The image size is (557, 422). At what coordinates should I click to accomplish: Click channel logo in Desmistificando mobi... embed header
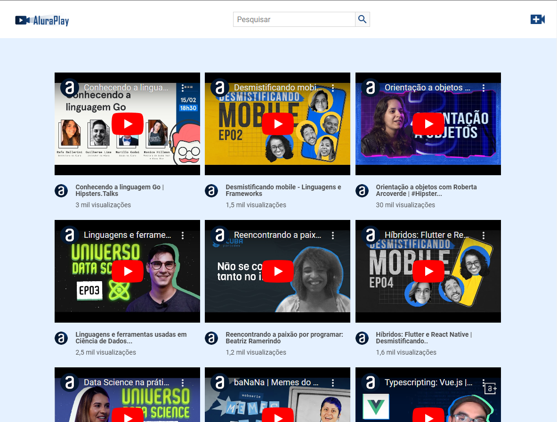click(220, 88)
